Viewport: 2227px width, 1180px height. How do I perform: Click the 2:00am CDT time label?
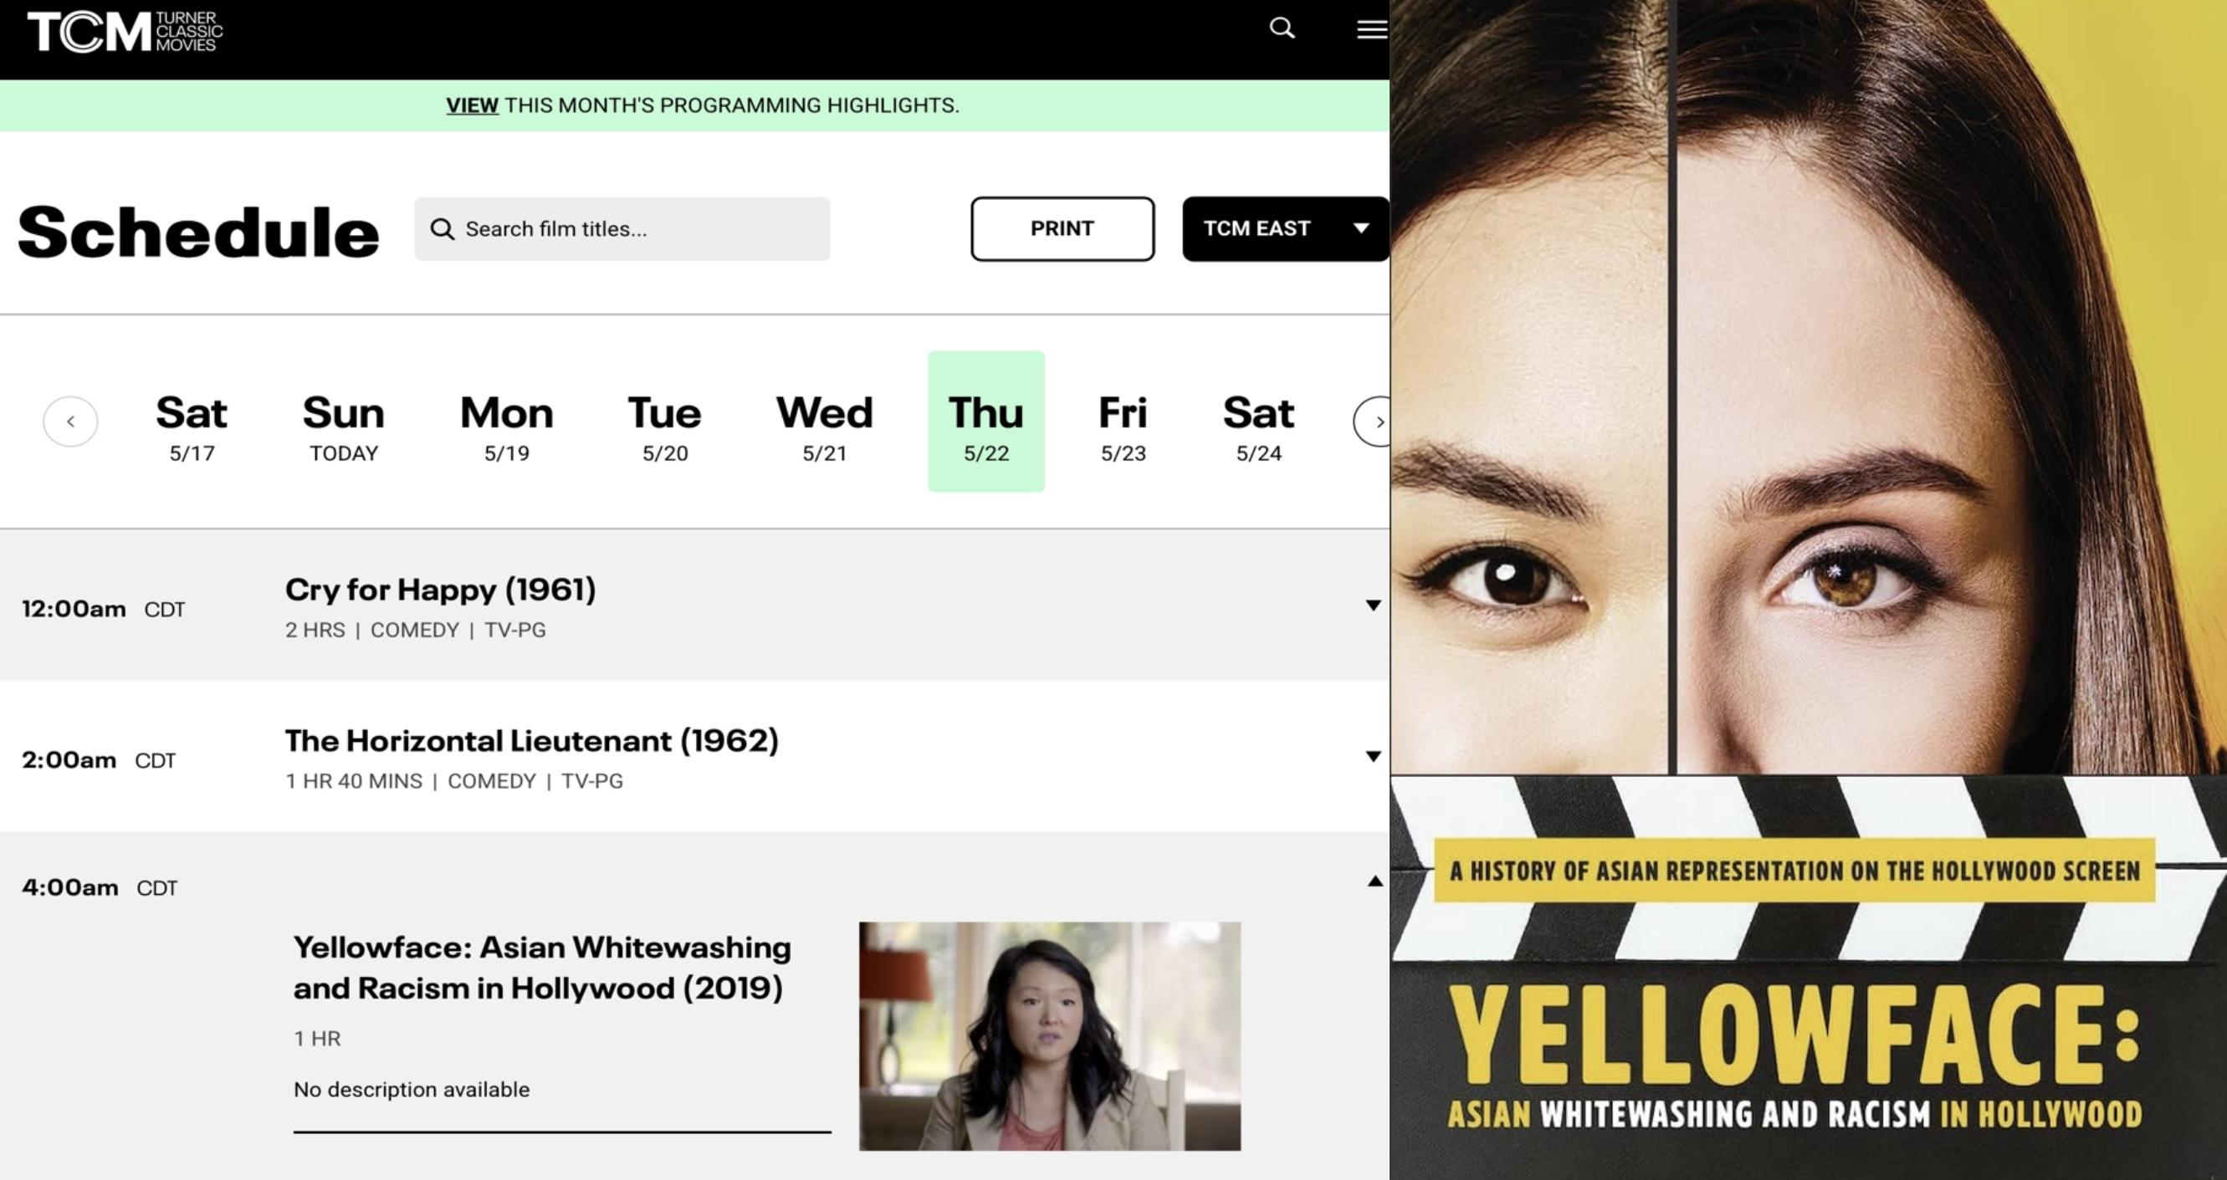point(99,761)
